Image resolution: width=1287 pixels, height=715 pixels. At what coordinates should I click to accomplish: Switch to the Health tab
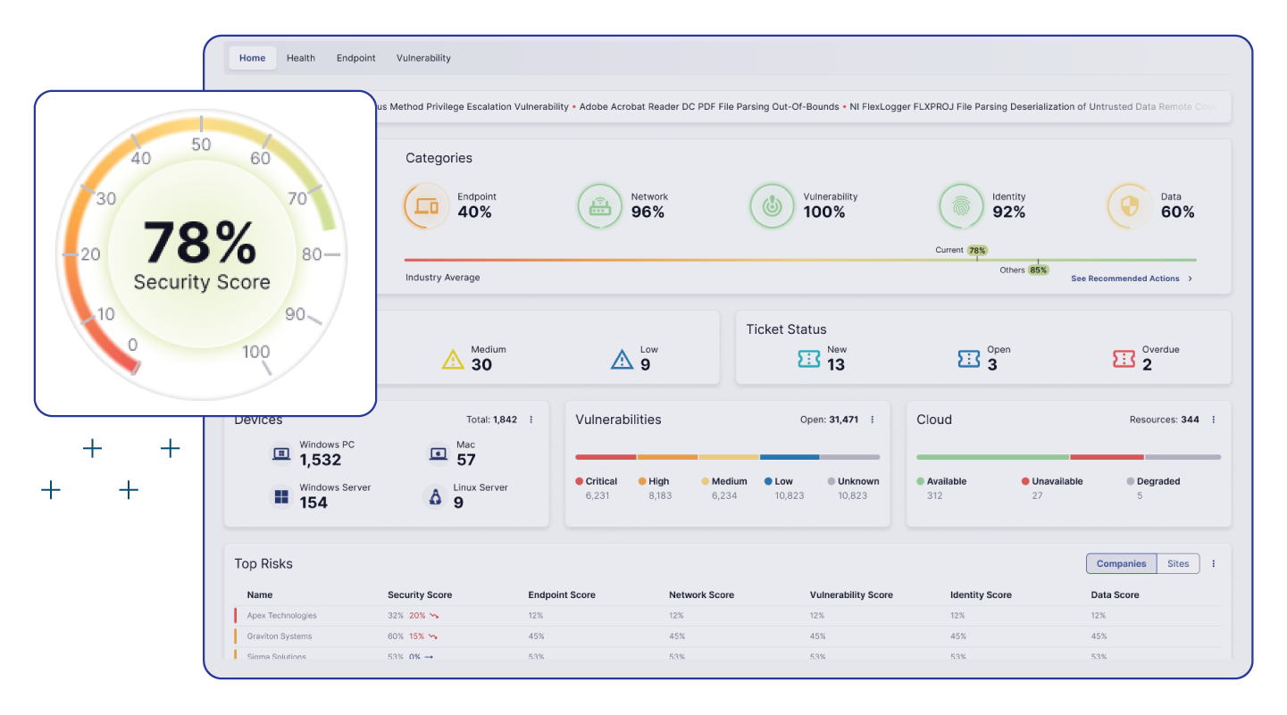pos(301,58)
